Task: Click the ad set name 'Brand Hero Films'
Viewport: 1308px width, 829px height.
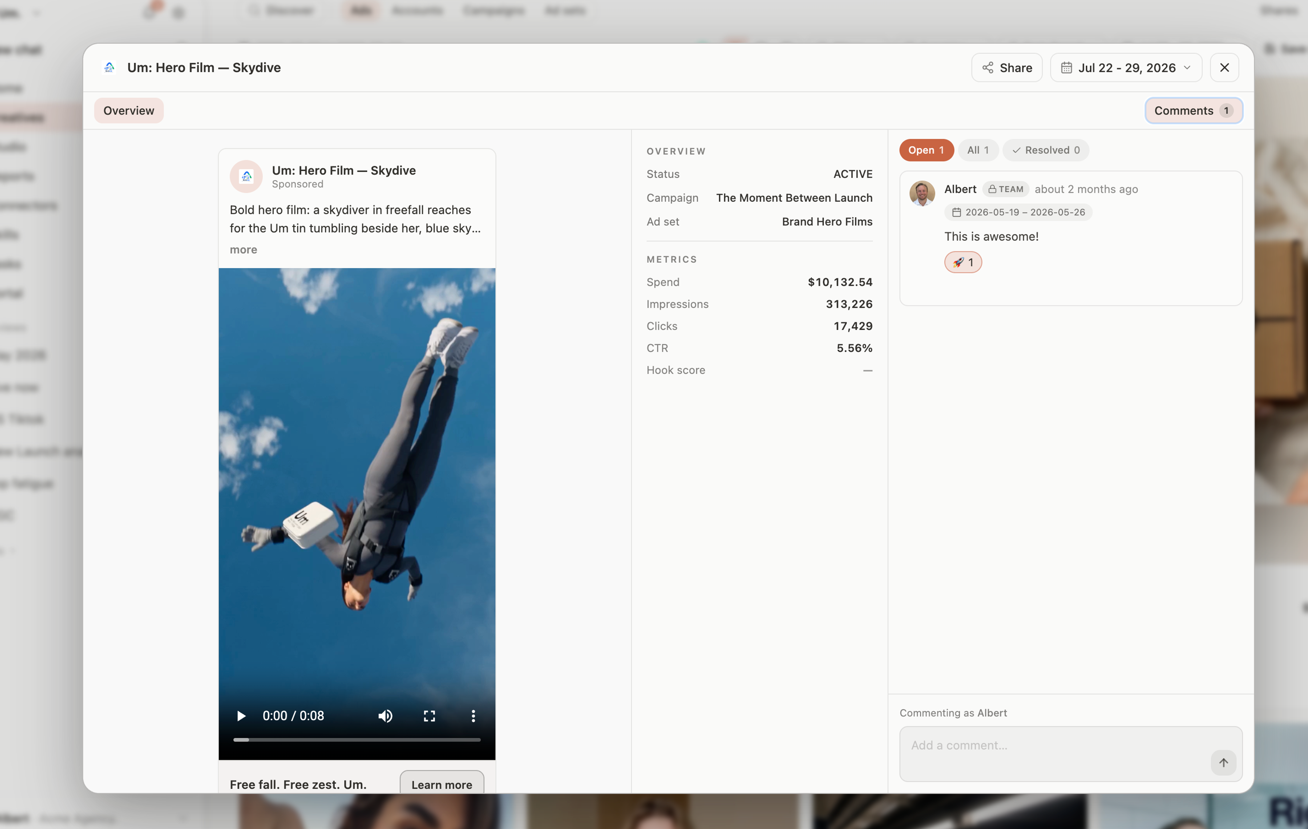Action: [x=827, y=222]
